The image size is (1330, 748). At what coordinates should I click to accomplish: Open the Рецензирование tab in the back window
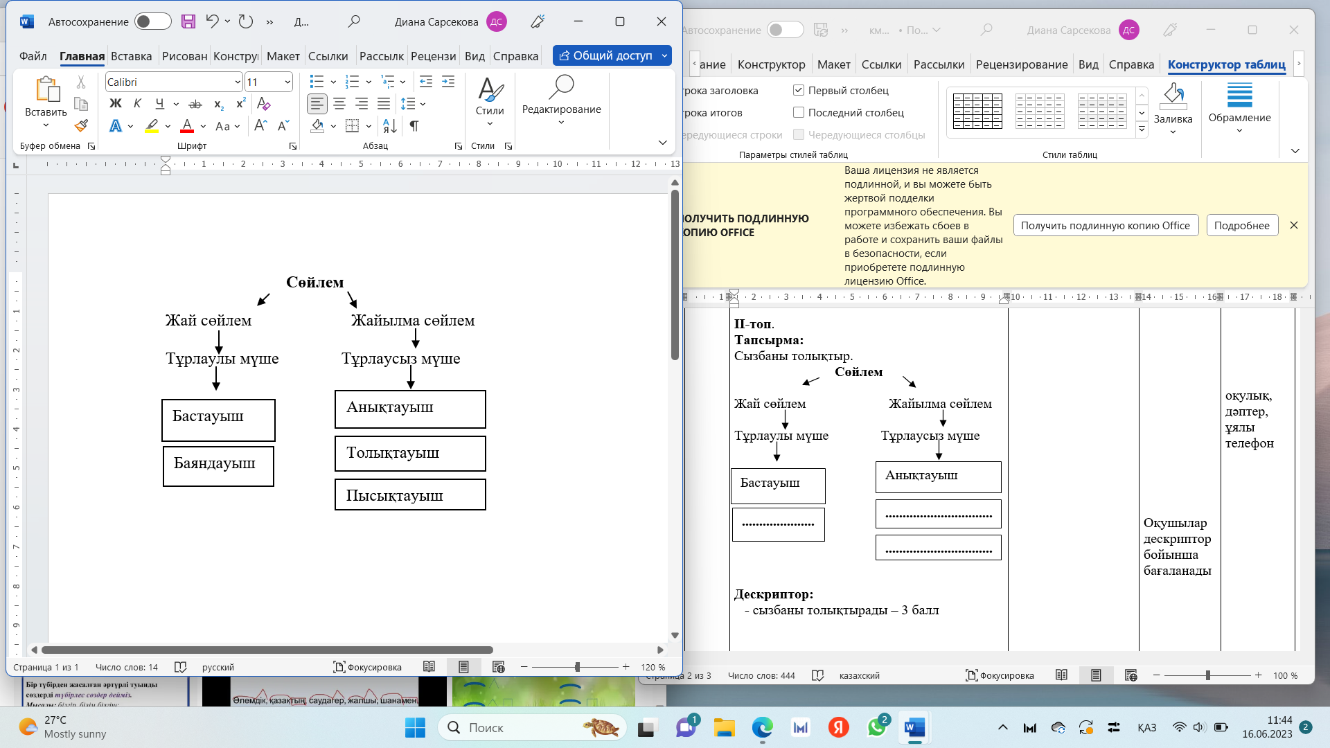[1021, 64]
